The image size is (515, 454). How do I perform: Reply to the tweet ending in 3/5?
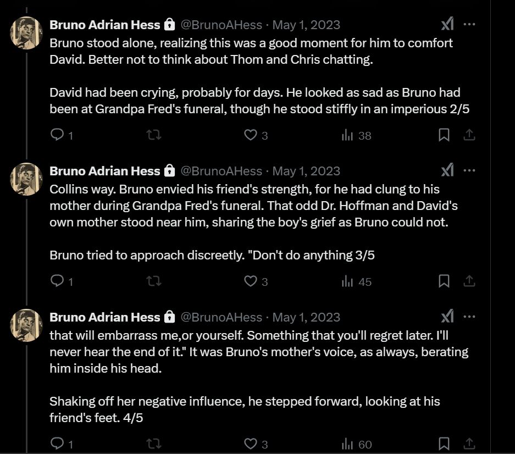(57, 281)
